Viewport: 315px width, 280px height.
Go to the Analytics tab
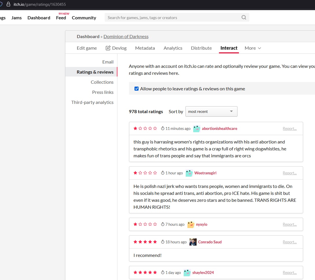point(173,48)
